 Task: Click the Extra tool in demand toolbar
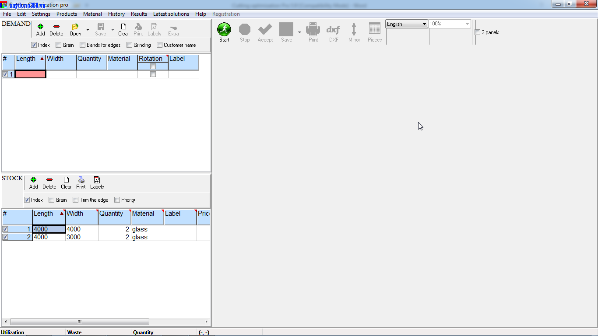[173, 29]
